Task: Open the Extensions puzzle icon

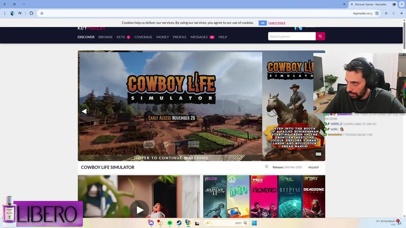Action: [x=31, y=13]
